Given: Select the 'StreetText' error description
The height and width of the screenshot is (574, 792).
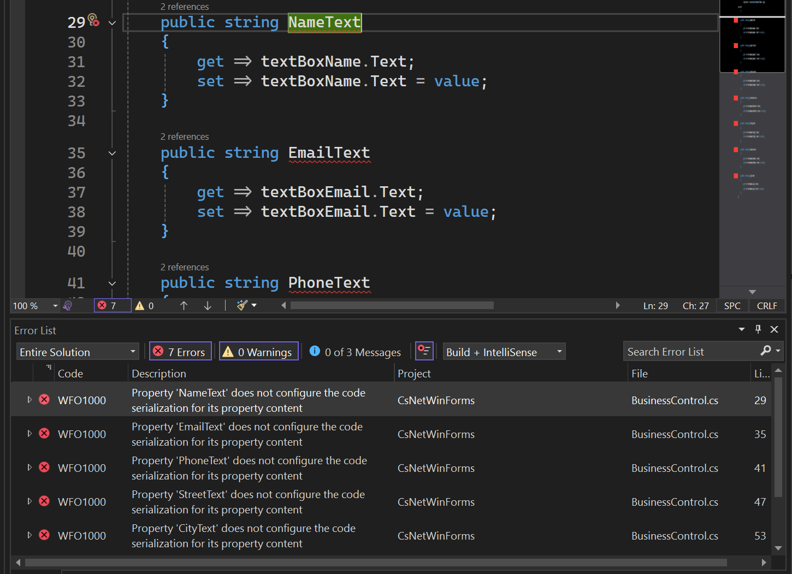Looking at the screenshot, I should point(249,502).
